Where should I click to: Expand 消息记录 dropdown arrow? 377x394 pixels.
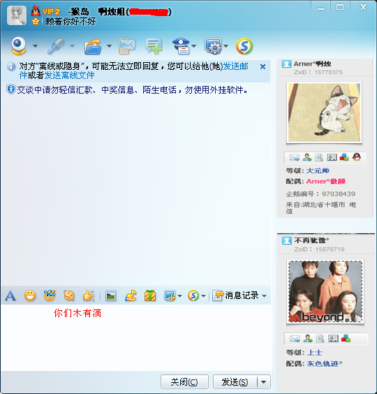[264, 296]
